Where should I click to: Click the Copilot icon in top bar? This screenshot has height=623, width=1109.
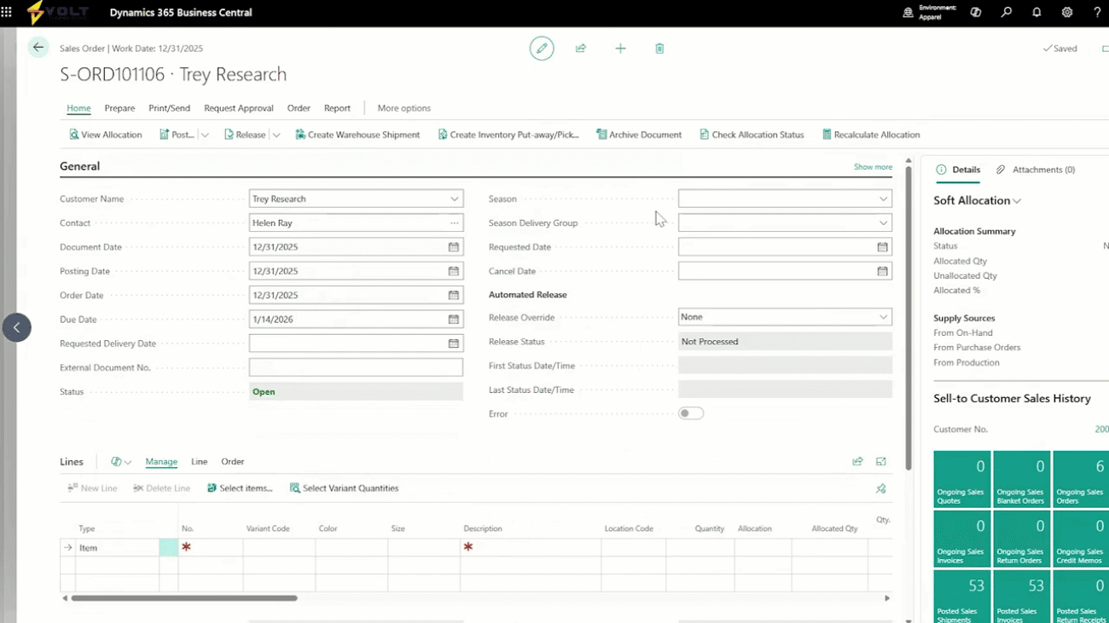point(976,13)
